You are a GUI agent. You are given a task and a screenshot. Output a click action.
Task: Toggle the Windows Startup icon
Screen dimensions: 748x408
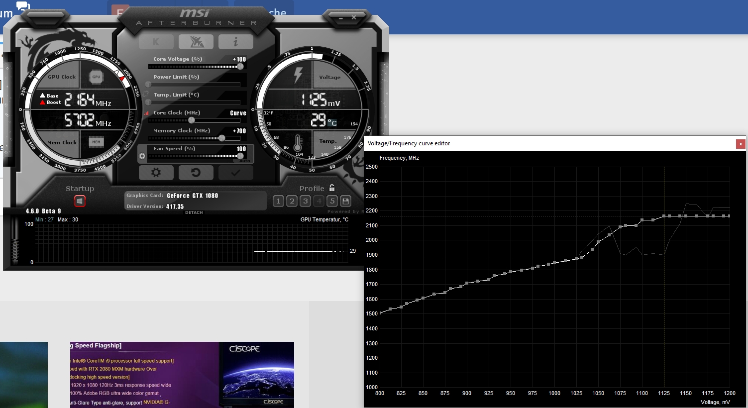[80, 201]
